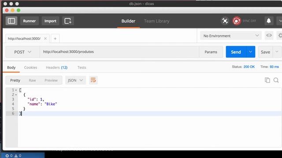Click the red sync status icon
282x158 pixels.
tap(236, 21)
